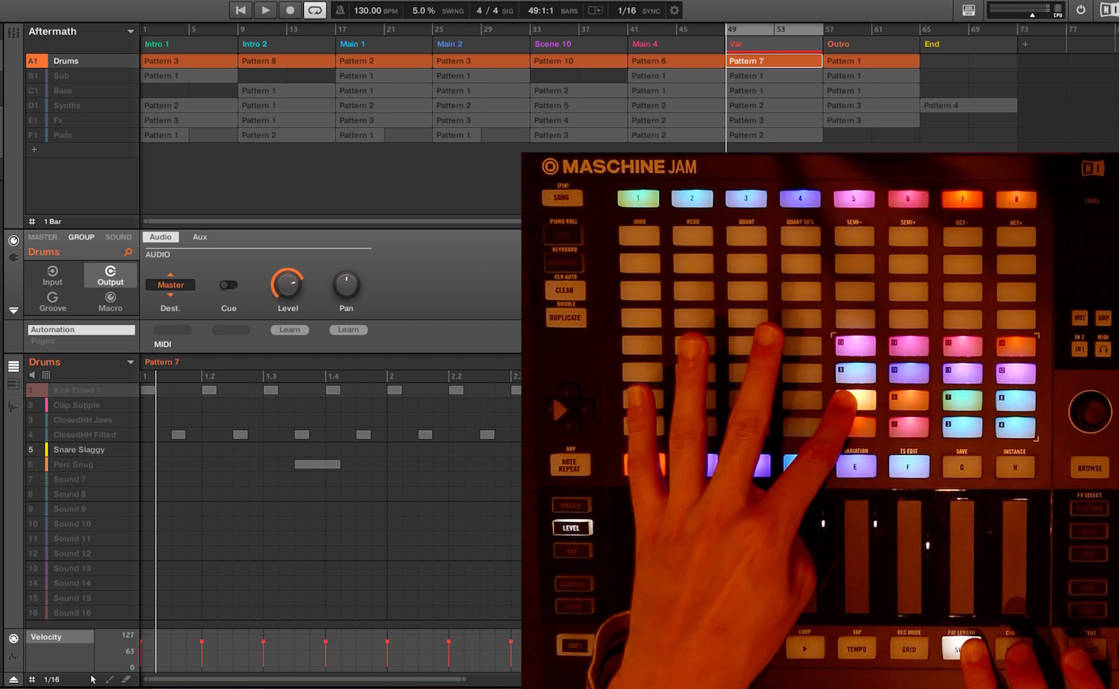This screenshot has width=1119, height=689.
Task: Open the Groove page icon
Action: [52, 301]
